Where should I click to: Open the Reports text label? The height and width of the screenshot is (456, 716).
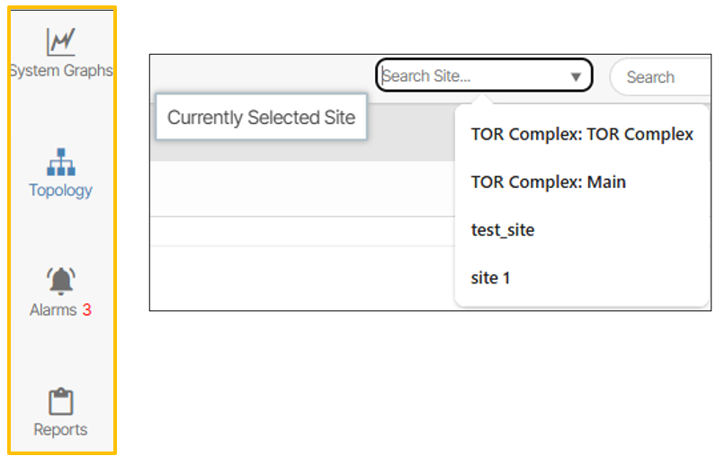click(x=60, y=429)
